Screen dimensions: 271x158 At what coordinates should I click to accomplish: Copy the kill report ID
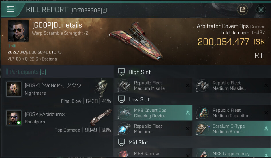[x=105, y=11]
